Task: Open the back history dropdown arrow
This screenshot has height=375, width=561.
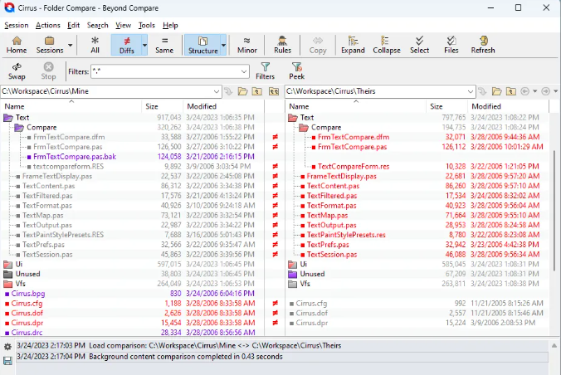Action: click(535, 91)
